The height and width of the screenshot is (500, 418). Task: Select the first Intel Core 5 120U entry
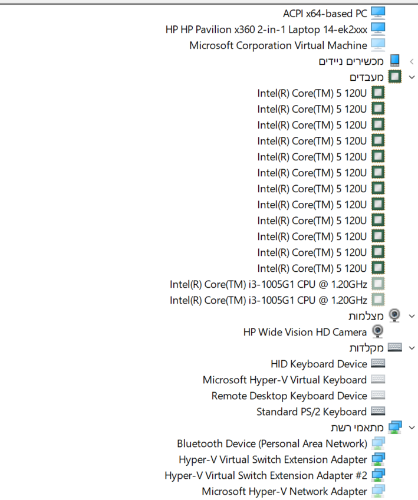click(x=312, y=93)
